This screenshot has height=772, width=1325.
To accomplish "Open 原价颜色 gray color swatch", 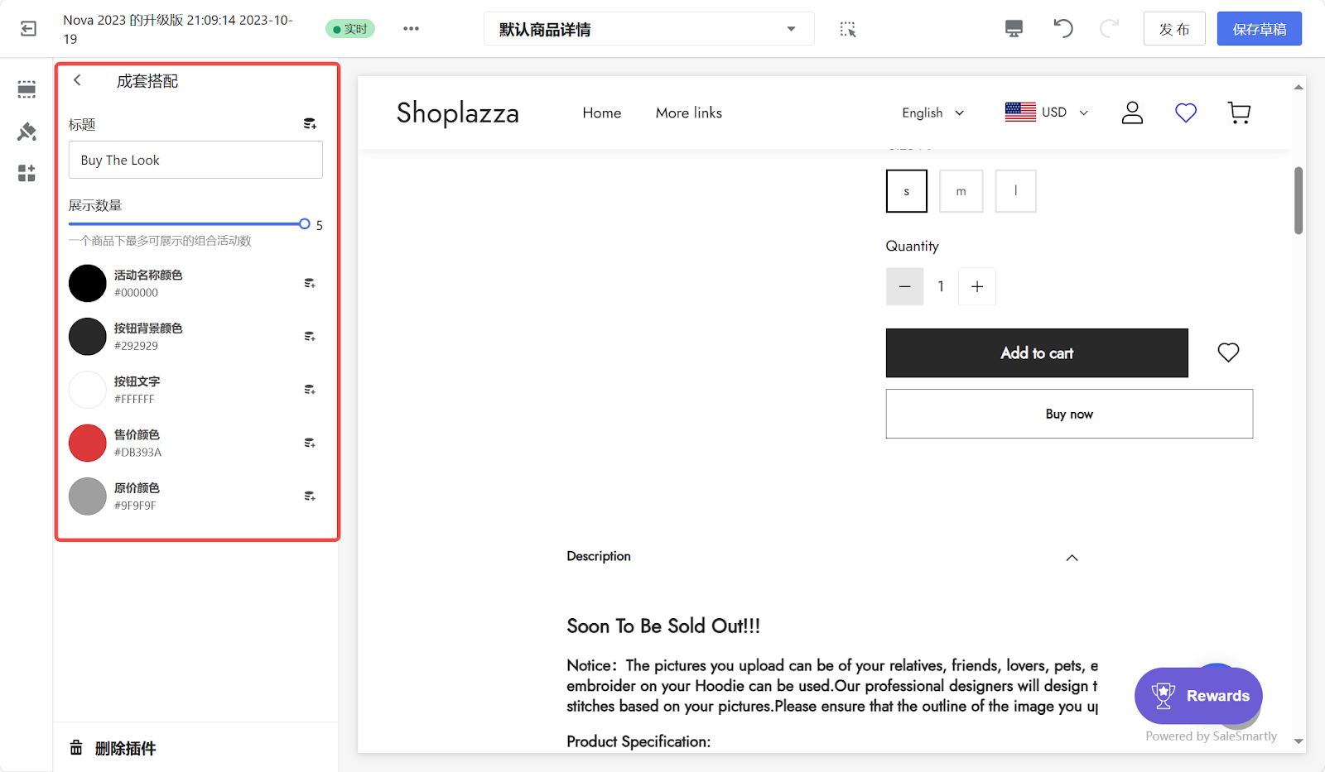I will (87, 496).
